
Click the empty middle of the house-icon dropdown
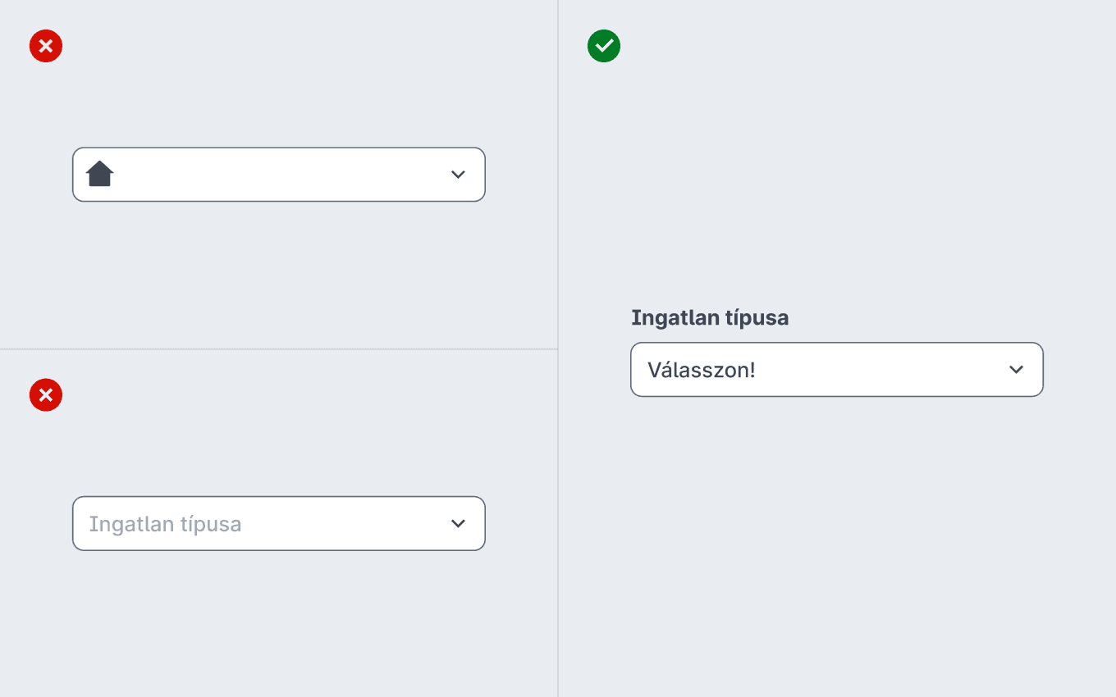pos(279,175)
